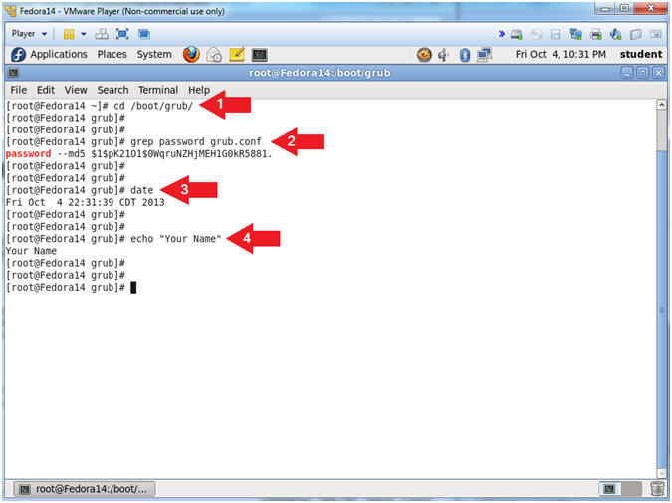Close the root@Fedora14 terminal window
Screen dimensions: 672x503
tap(659, 73)
